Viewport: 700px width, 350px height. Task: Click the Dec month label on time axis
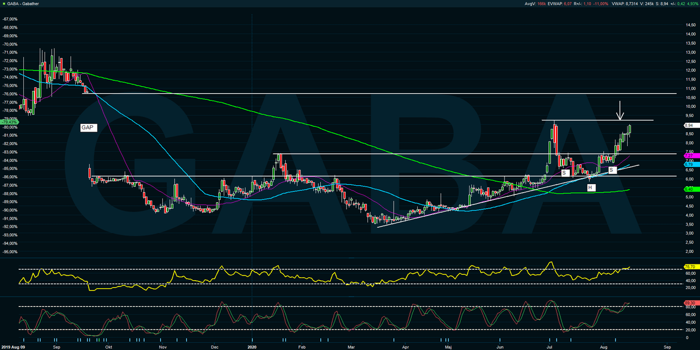(x=214, y=346)
